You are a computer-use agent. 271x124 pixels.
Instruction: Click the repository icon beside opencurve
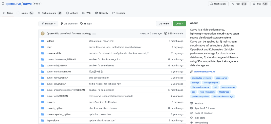3,4
